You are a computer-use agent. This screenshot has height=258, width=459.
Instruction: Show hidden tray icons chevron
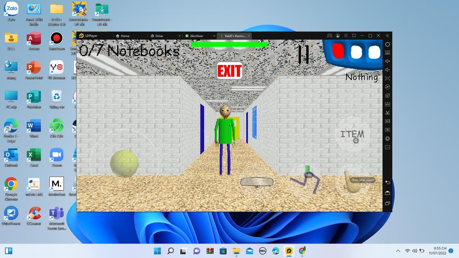[398, 251]
